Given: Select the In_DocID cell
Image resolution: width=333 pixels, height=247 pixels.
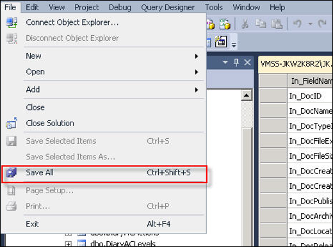Looking at the screenshot, I should pos(310,96).
